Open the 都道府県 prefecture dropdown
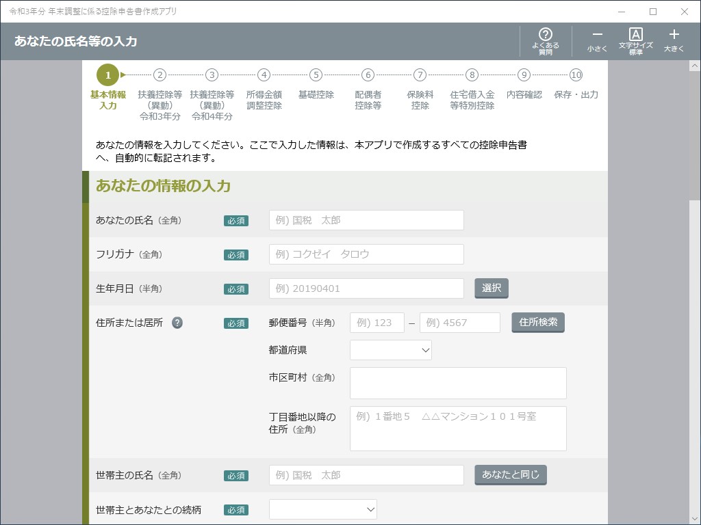This screenshot has height=525, width=701. [390, 349]
